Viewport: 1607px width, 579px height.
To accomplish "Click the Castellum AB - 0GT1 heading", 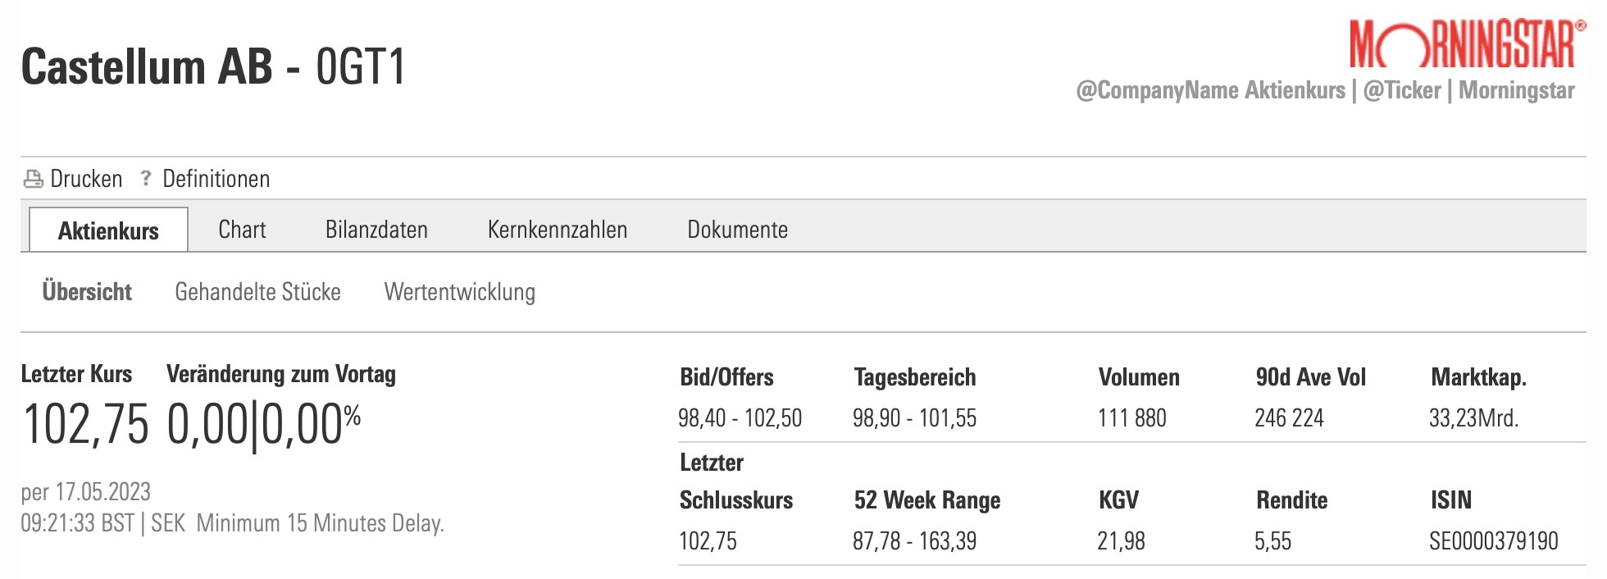I will 213,66.
